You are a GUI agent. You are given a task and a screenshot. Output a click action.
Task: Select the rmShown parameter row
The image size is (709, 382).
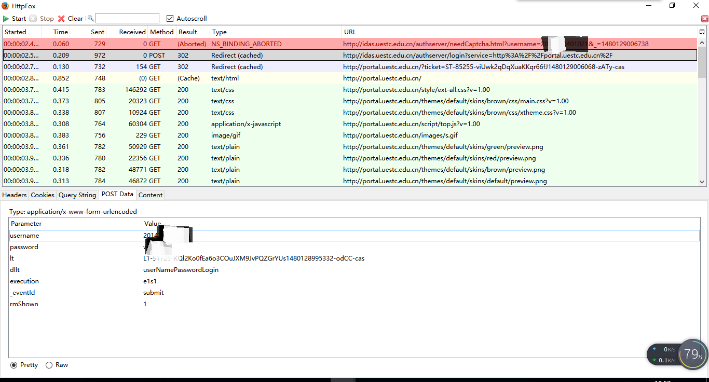354,304
